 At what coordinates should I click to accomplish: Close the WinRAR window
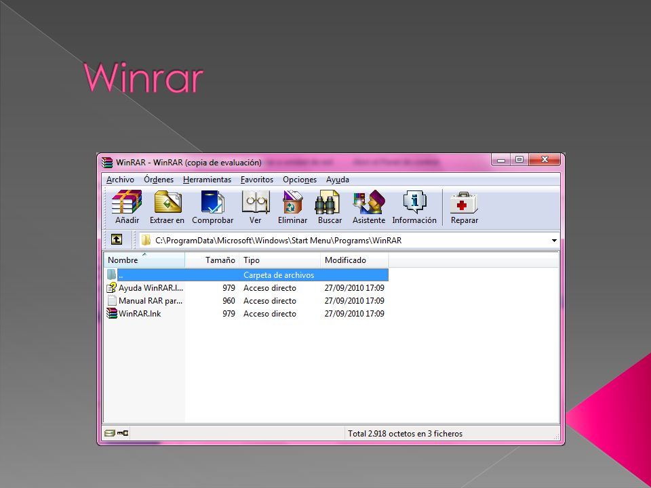(545, 160)
